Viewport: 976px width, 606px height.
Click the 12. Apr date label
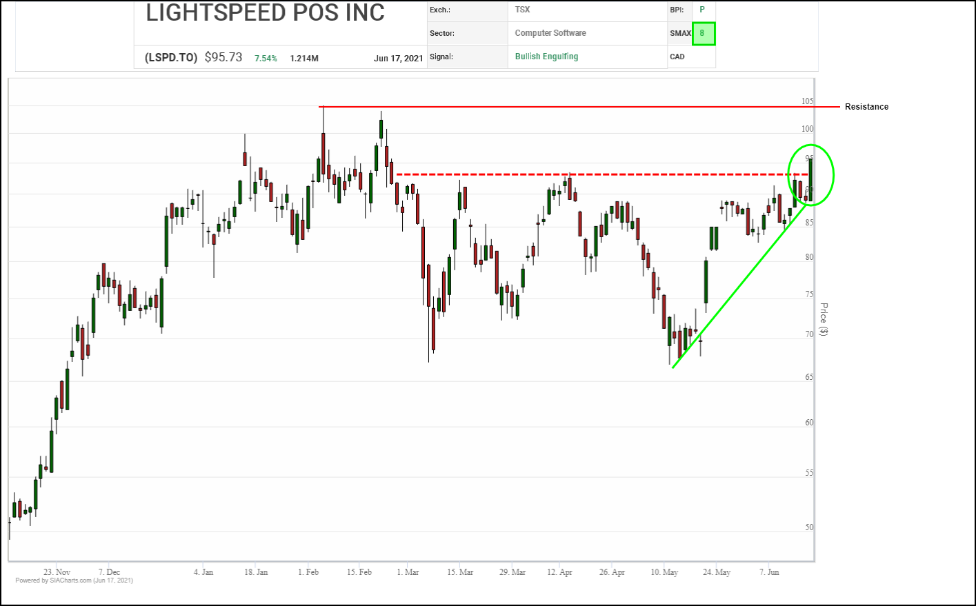coord(559,572)
